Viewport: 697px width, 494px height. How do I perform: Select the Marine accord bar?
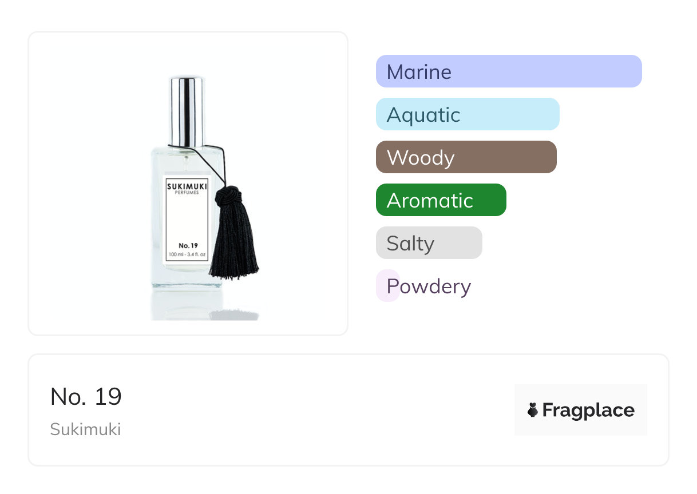click(x=508, y=71)
